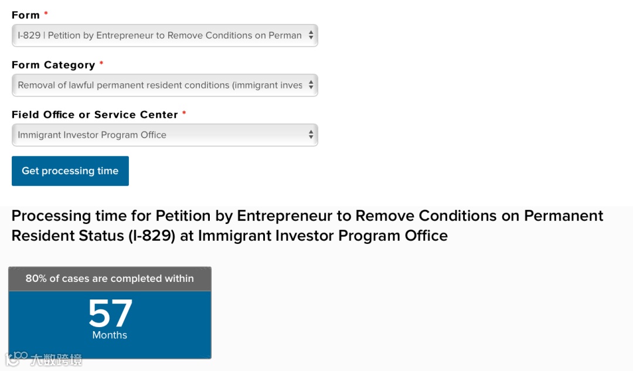Image resolution: width=633 pixels, height=371 pixels.
Task: Click the 大数跨境 watermark text
Action: coord(56,360)
